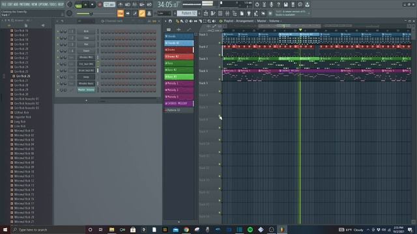Open the Channel rack options menu arrow
Screen dimensions: 417x234
[57, 21]
